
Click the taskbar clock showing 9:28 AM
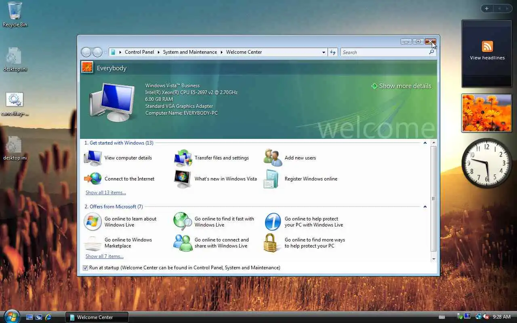502,317
